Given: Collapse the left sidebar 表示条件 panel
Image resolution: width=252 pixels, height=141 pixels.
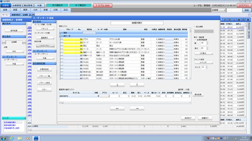Looking at the screenshot, I should click(x=25, y=37).
